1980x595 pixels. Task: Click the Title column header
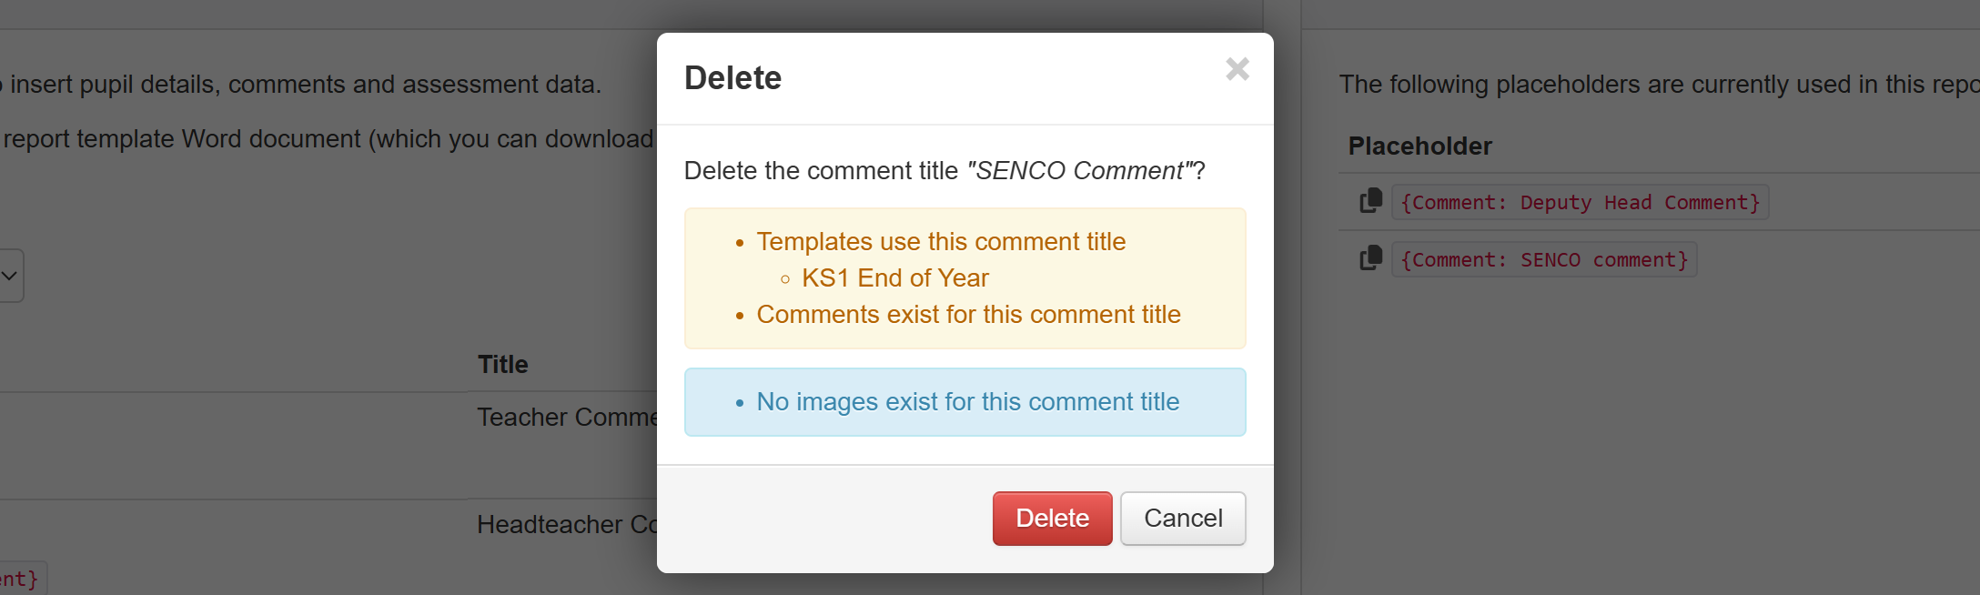503,365
